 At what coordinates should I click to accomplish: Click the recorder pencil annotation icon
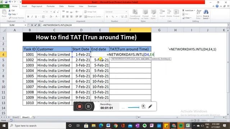pos(150,106)
